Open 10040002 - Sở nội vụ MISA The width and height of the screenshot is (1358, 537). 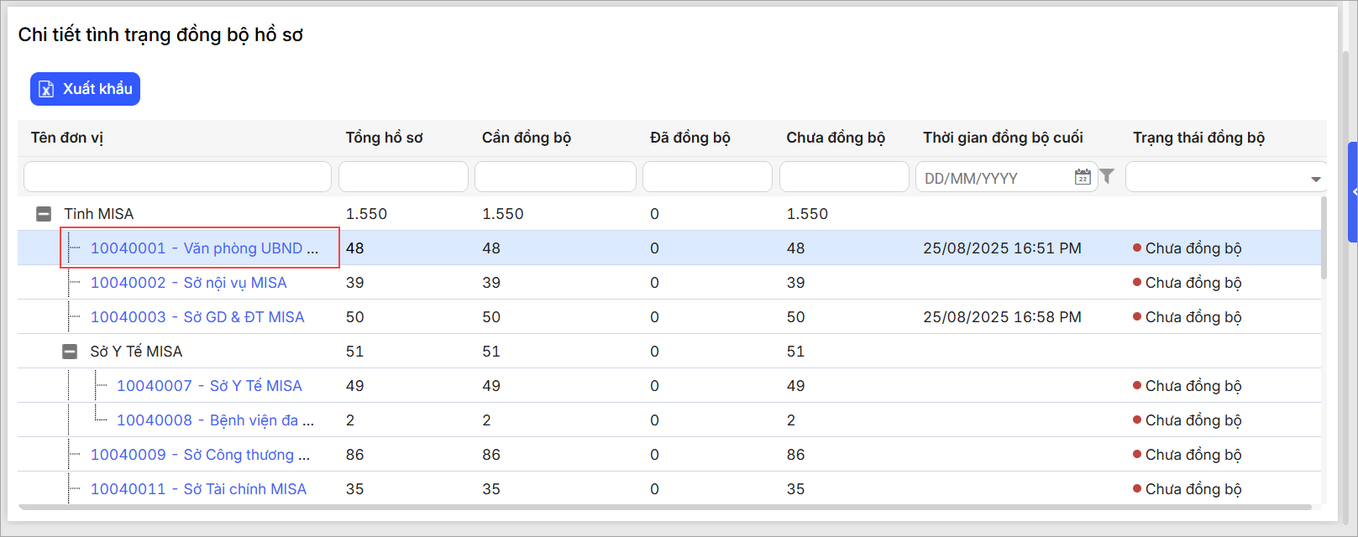[188, 283]
